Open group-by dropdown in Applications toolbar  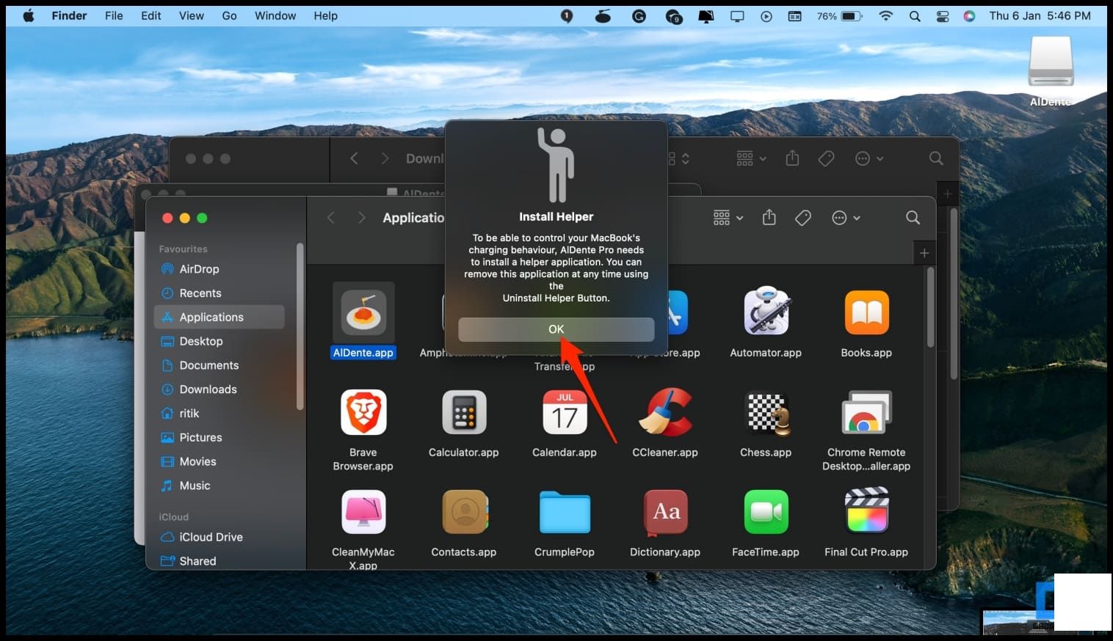click(x=728, y=218)
